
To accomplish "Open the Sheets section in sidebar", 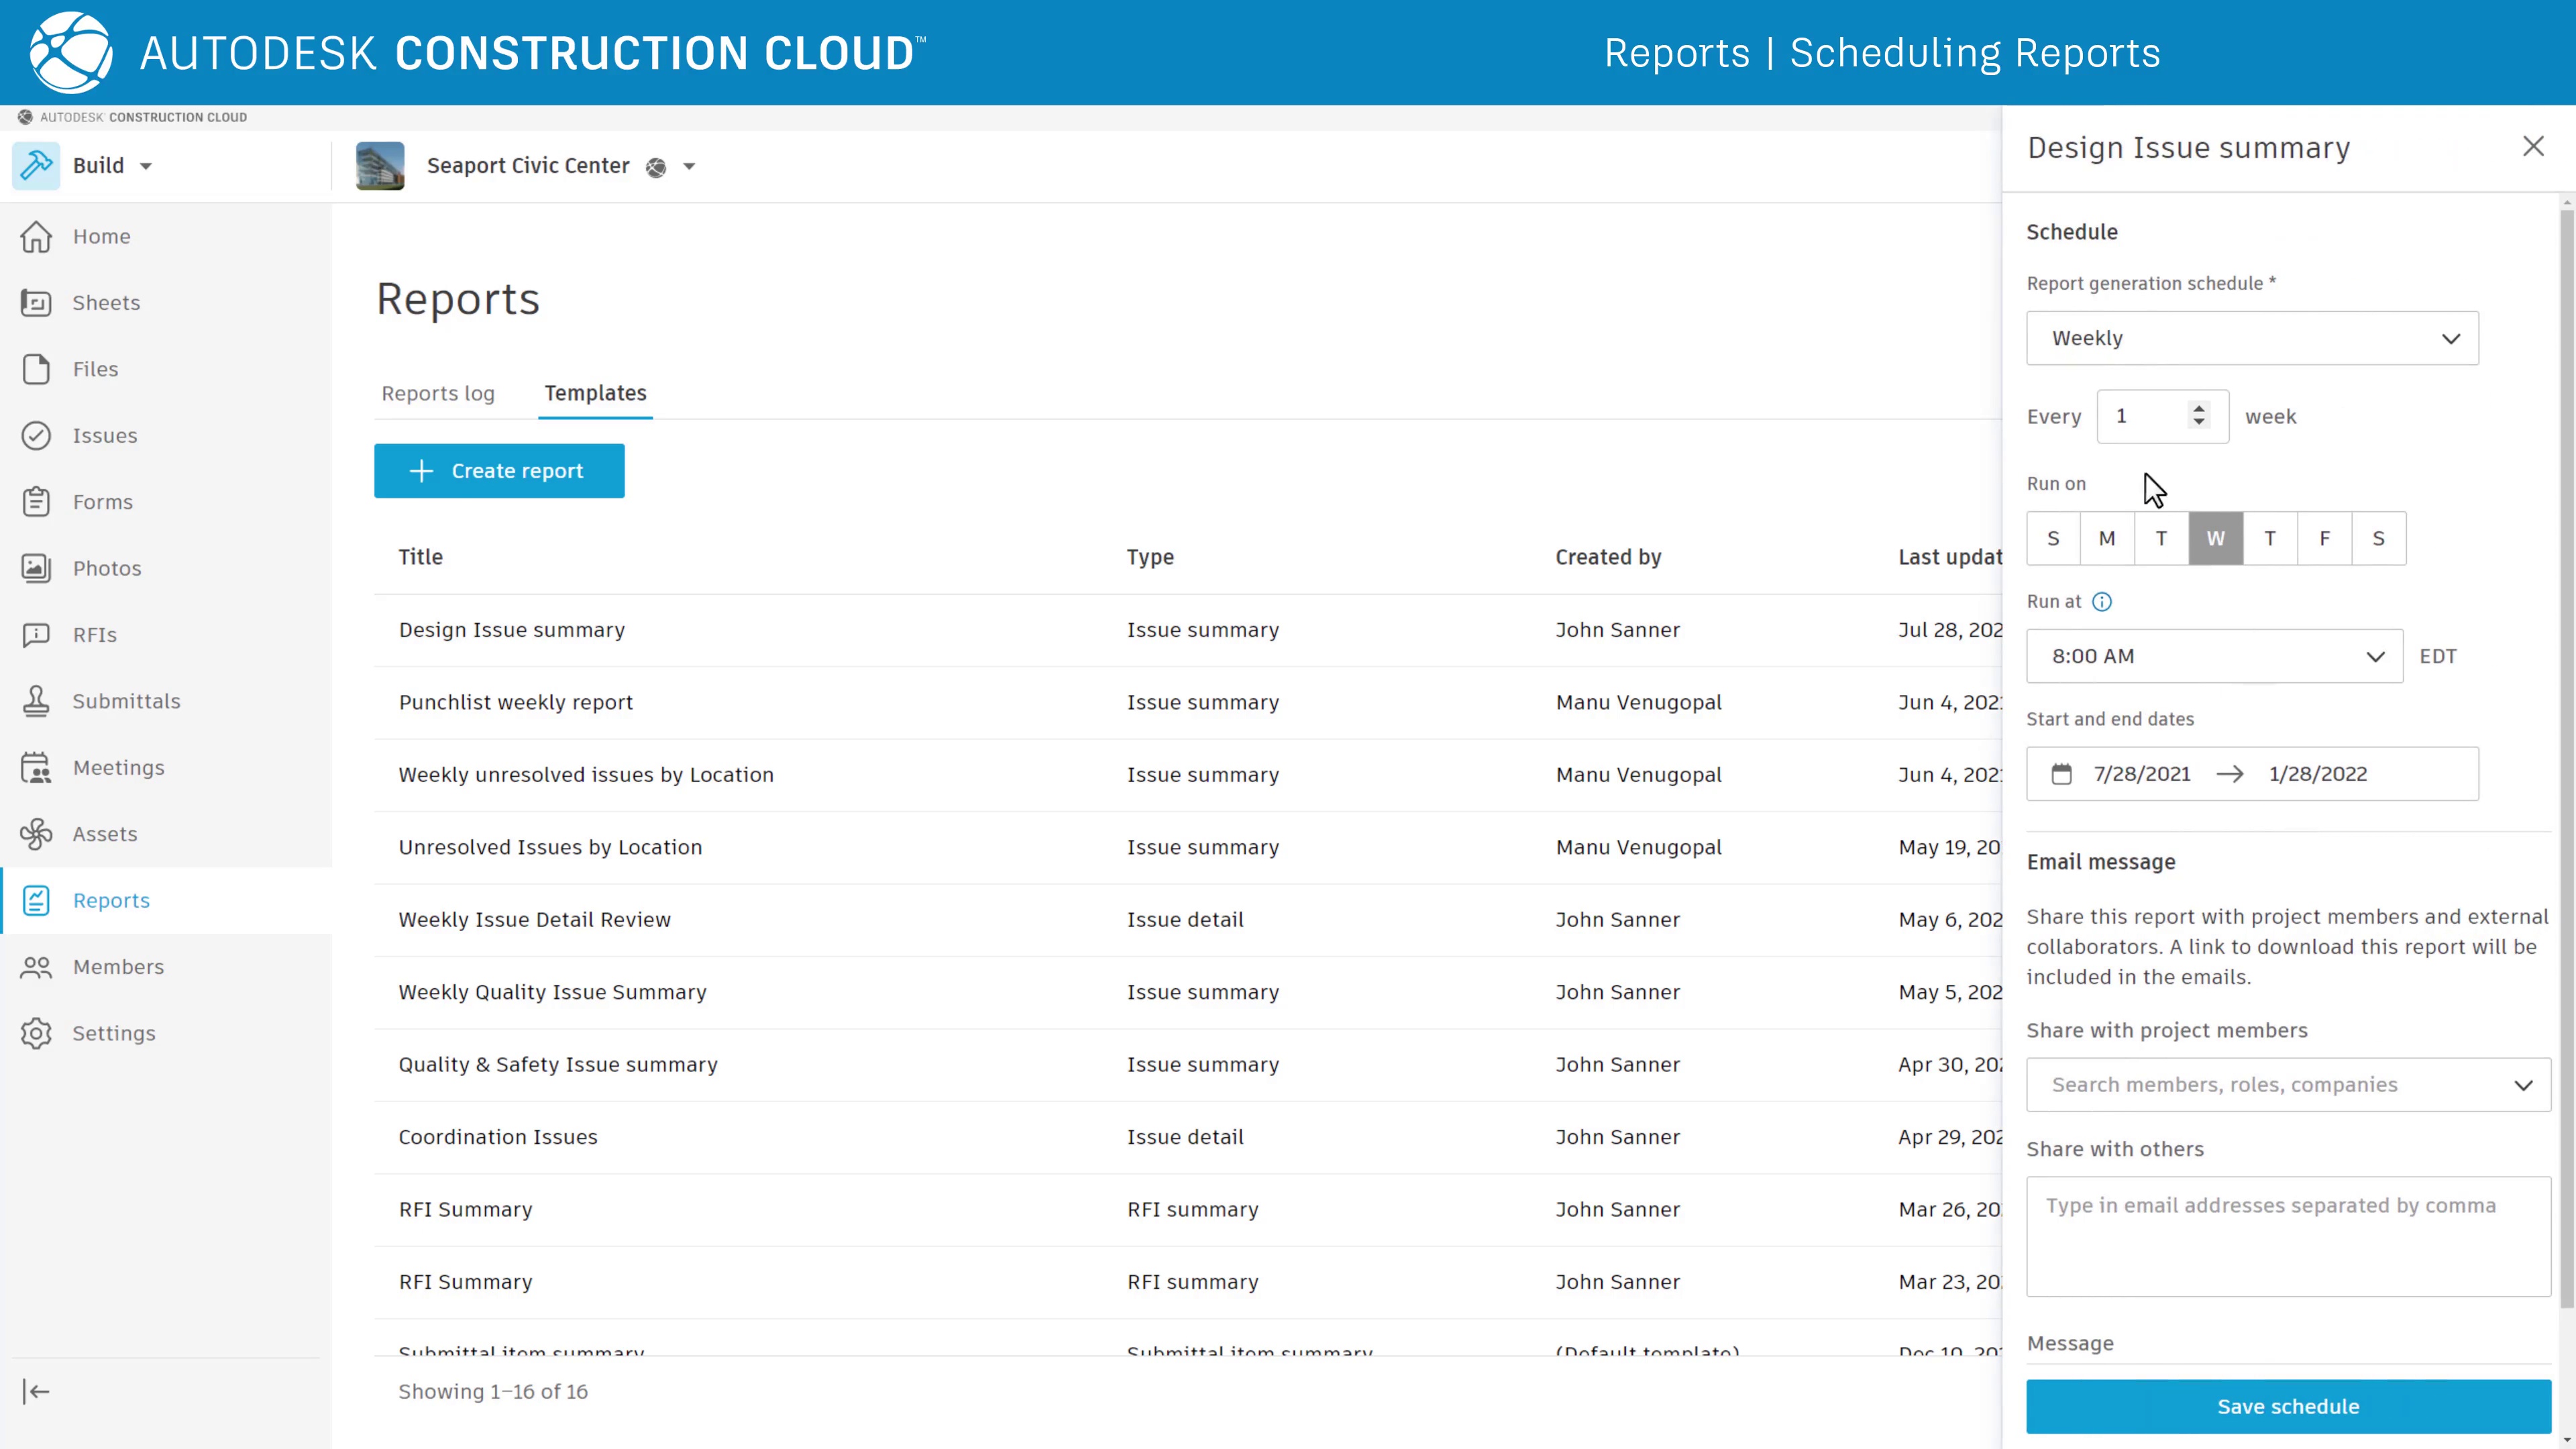I will 105,302.
